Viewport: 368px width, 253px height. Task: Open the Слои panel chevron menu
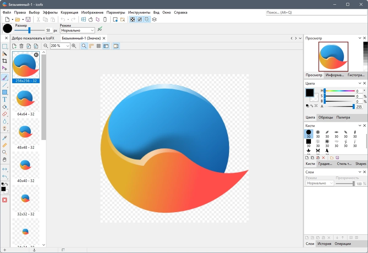coord(360,172)
